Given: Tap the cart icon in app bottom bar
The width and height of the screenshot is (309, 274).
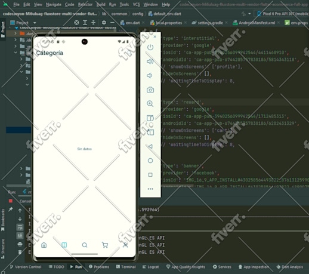Looking at the screenshot, I should pyautogui.click(x=105, y=245).
